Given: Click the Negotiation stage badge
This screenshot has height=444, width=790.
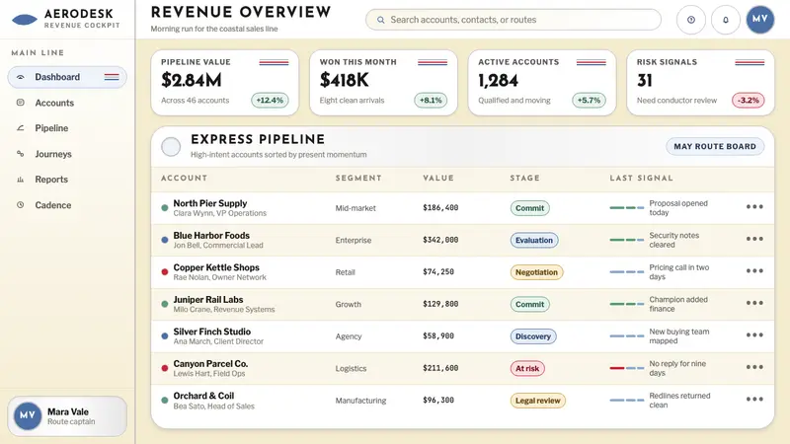Looking at the screenshot, I should (536, 272).
